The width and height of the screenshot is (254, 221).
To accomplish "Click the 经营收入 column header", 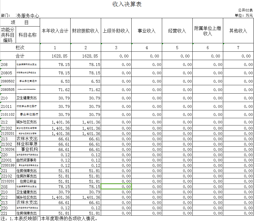I will click(177, 31).
